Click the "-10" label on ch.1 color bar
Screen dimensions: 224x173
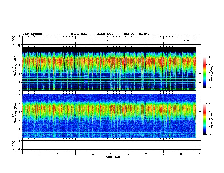[209, 88]
